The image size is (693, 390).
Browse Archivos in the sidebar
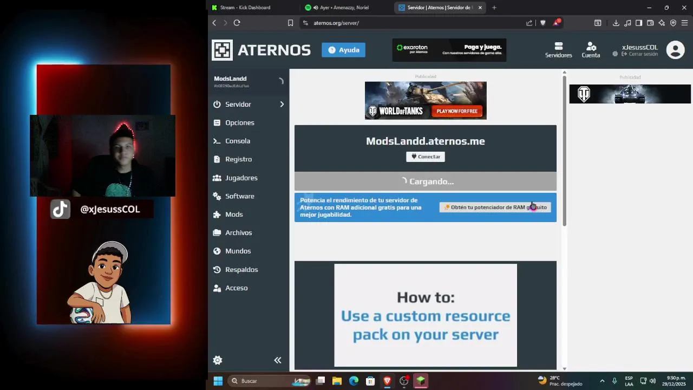[238, 233]
